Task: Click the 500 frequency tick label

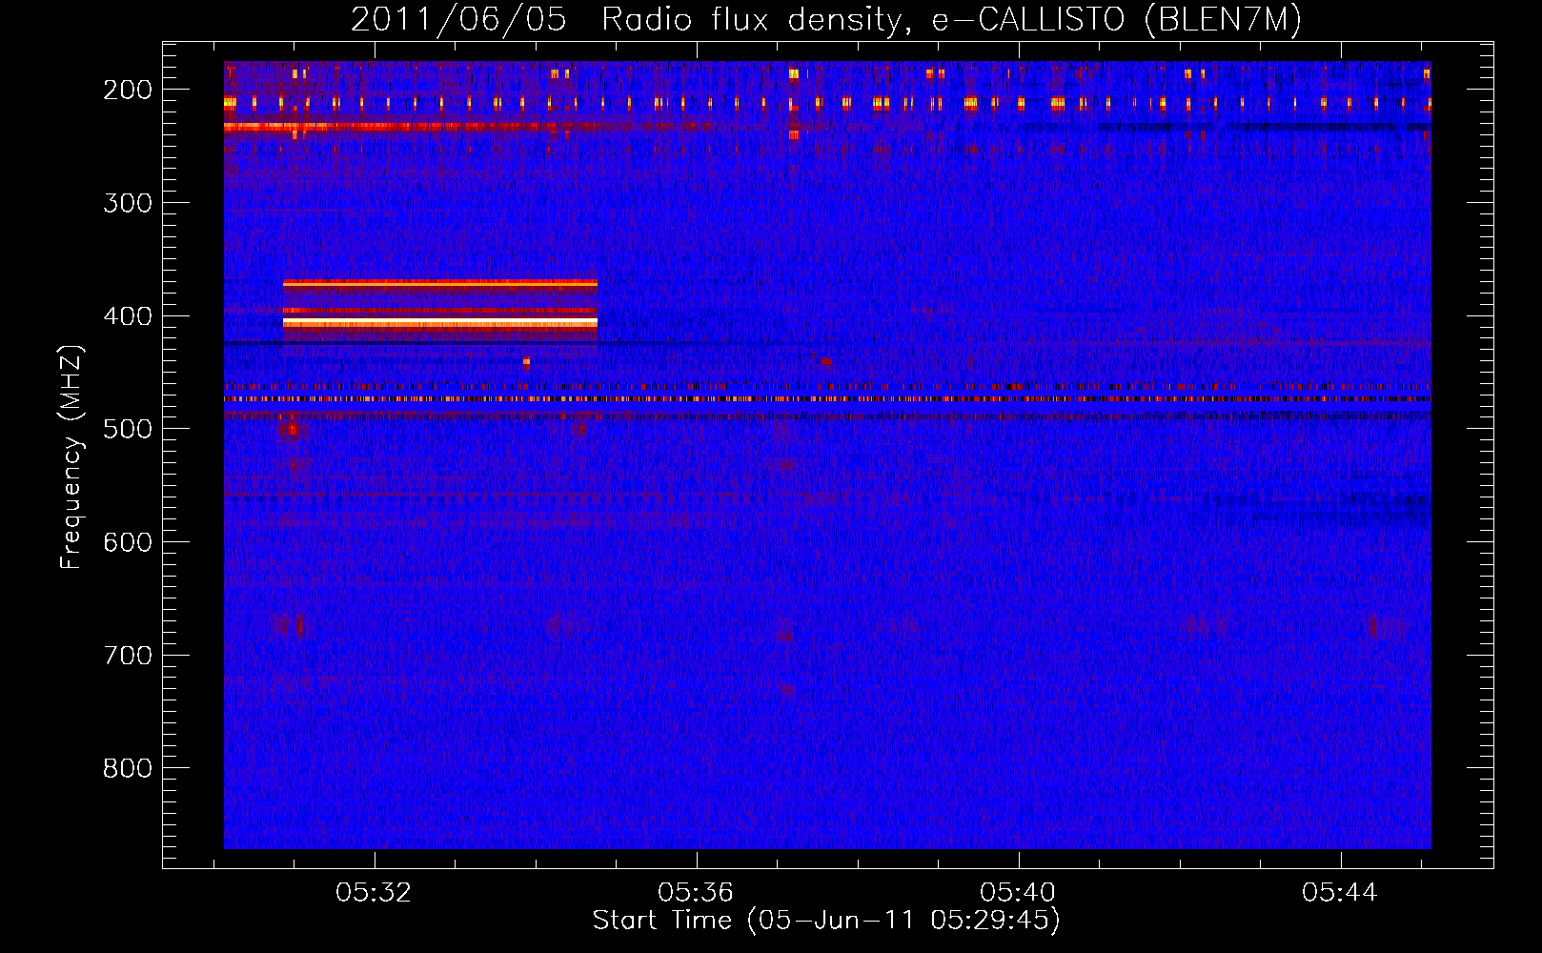Action: pos(127,429)
